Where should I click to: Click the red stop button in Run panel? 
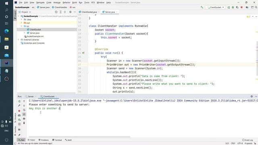click(19, 111)
